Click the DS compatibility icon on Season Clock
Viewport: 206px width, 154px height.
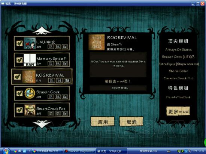coord(51,97)
